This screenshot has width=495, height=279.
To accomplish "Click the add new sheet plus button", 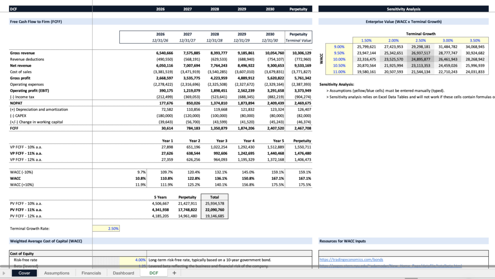I will pyautogui.click(x=174, y=273).
